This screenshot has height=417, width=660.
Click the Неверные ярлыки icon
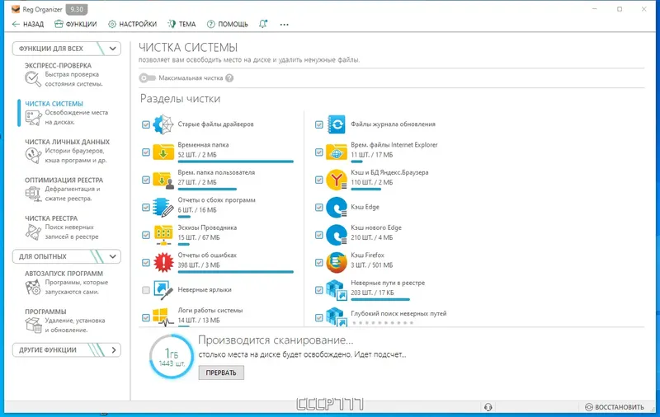click(163, 290)
